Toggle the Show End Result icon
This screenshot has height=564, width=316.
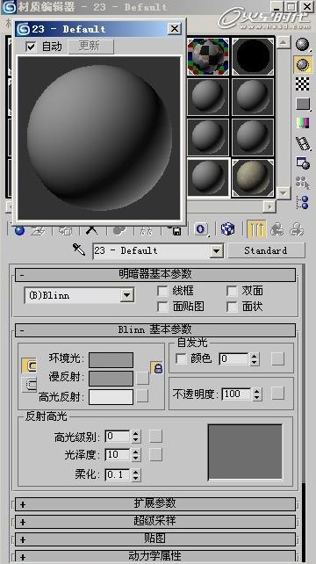(x=256, y=229)
